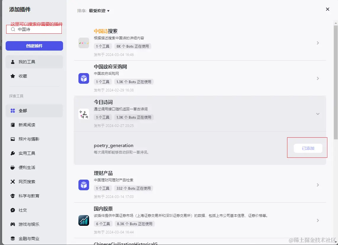Click the 发布于 2024-02-27 20:25 text
The image size is (338, 245).
click(114, 126)
